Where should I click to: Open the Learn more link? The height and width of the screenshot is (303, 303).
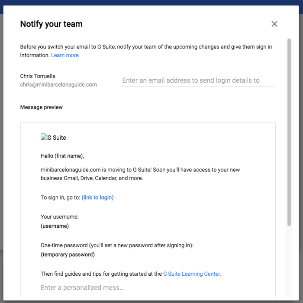click(x=65, y=55)
